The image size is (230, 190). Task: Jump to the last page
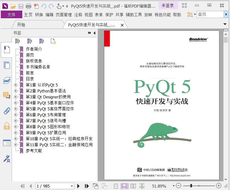tap(87, 186)
